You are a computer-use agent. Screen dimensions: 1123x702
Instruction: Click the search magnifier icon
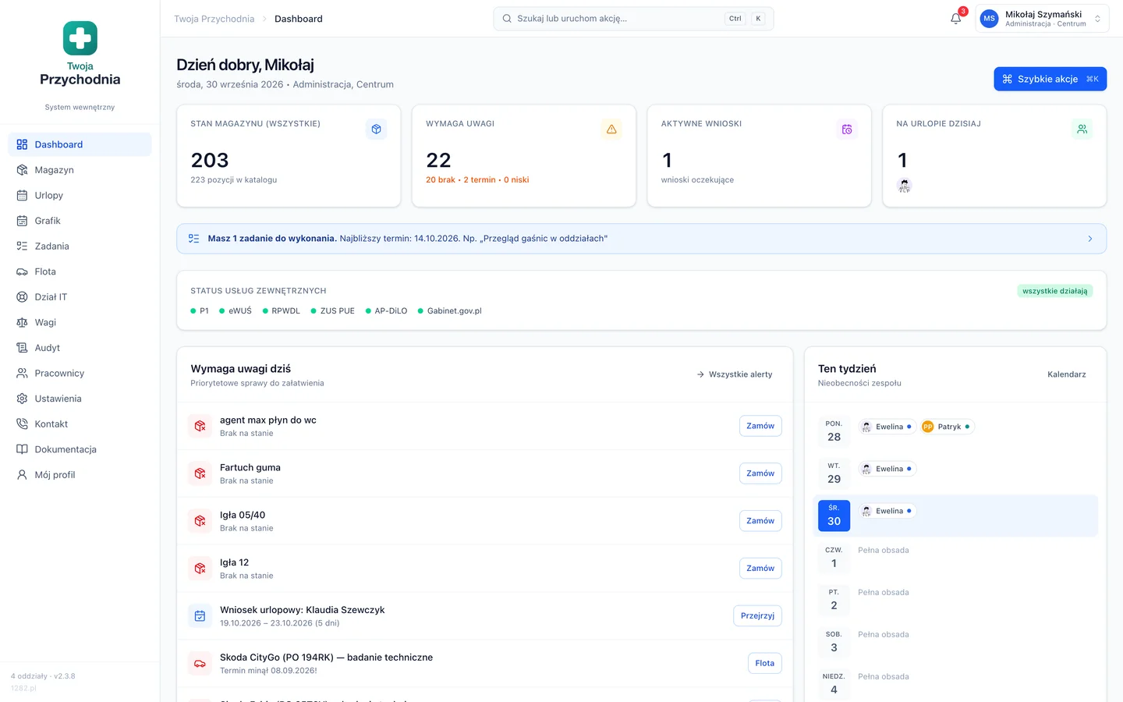[507, 19]
